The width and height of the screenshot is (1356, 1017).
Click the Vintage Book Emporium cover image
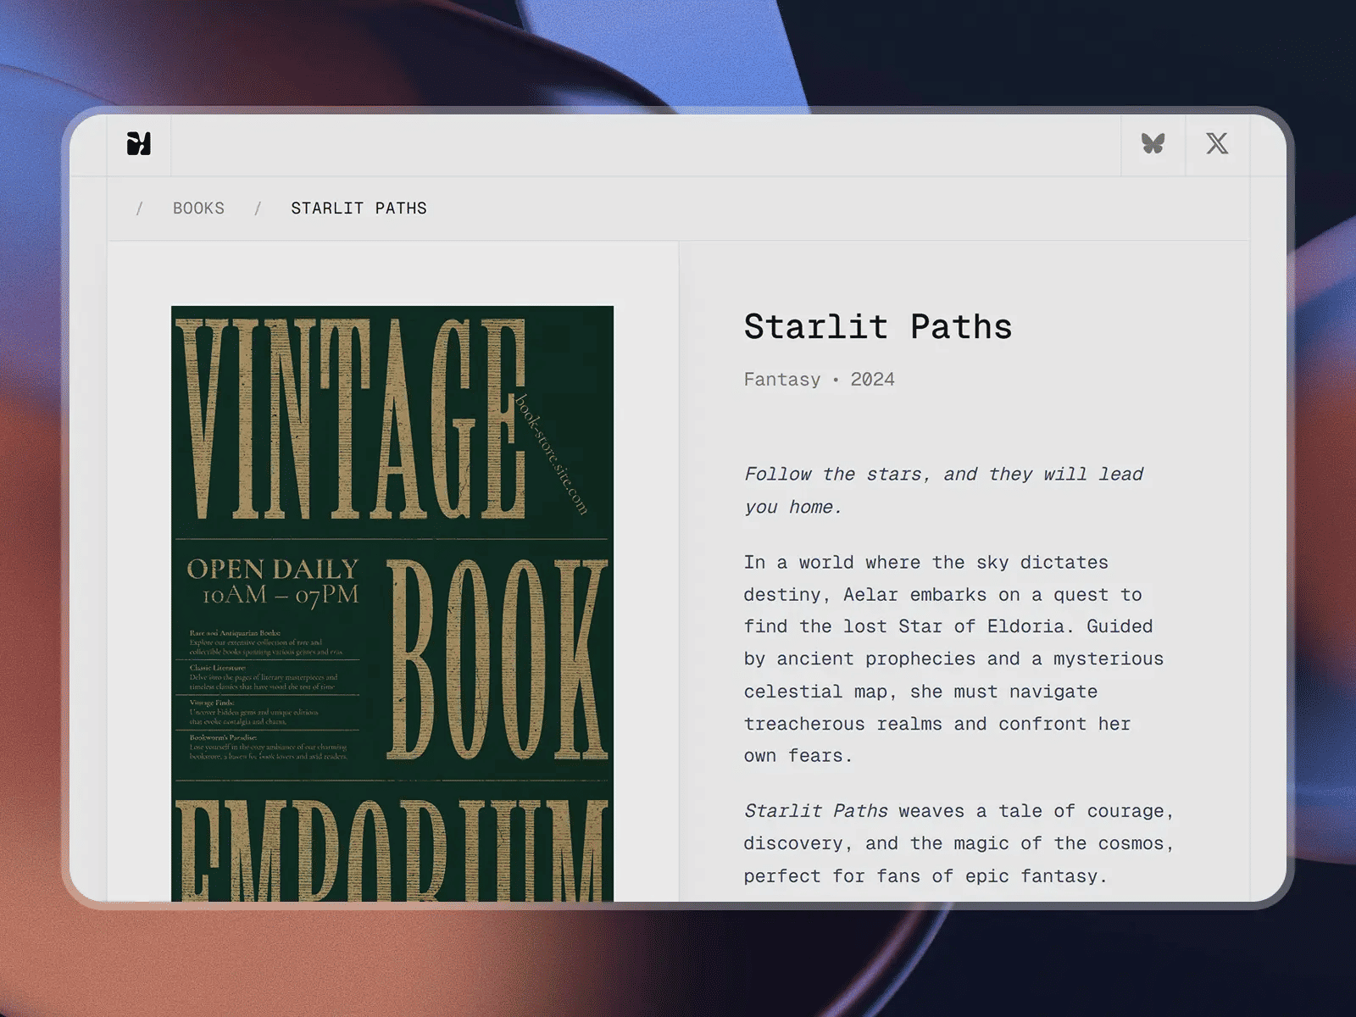click(392, 603)
